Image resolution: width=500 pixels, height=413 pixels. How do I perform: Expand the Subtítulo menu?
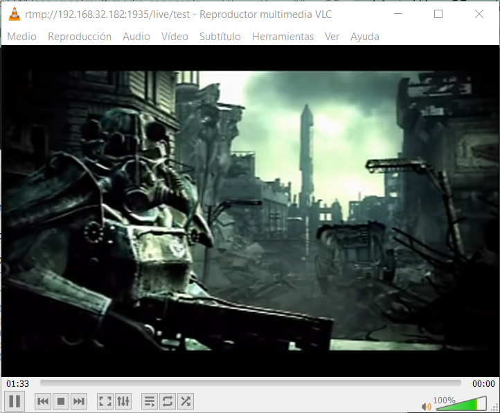[x=220, y=37]
